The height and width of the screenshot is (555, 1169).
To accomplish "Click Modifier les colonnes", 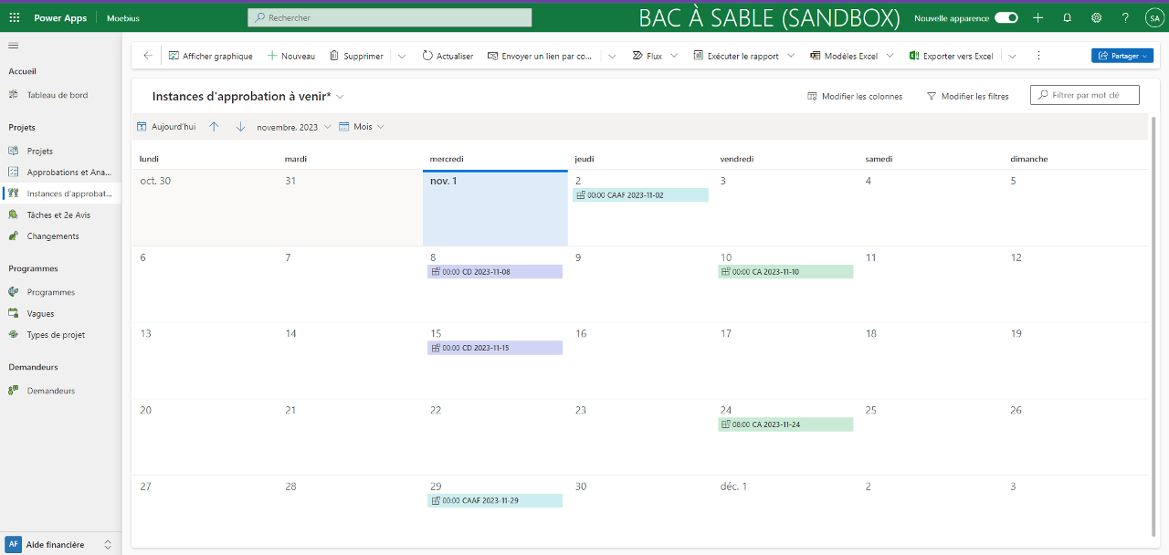I will tap(855, 96).
